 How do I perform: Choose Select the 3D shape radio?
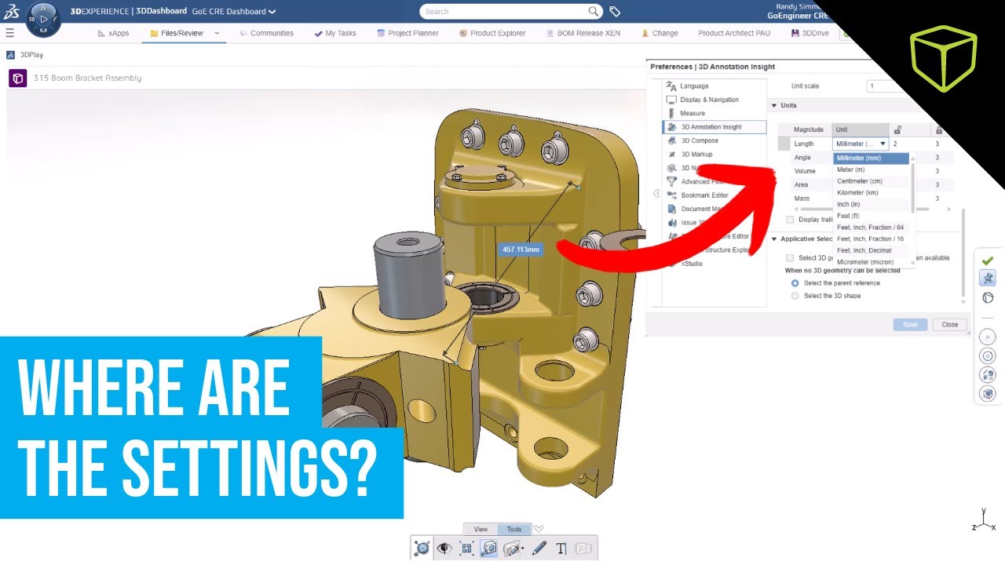[x=795, y=296]
